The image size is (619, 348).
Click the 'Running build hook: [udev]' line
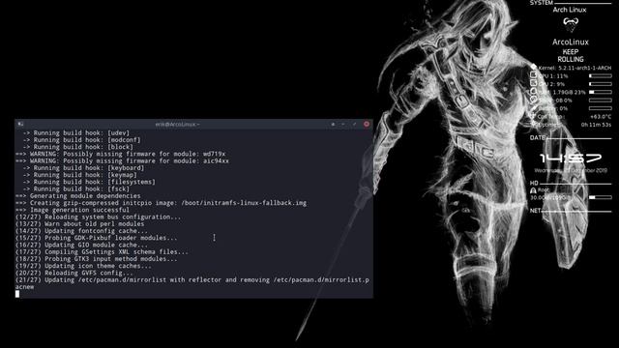(x=75, y=133)
